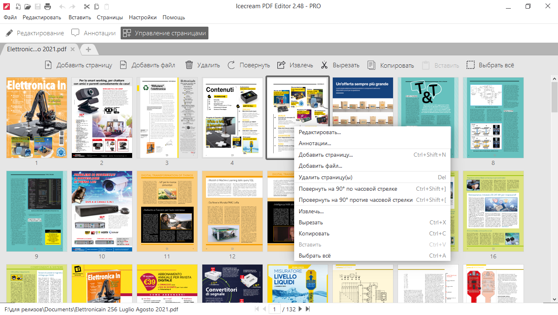Choose Повернуть на 90° по часовой стрелке
The image size is (558, 315).
coord(372,189)
